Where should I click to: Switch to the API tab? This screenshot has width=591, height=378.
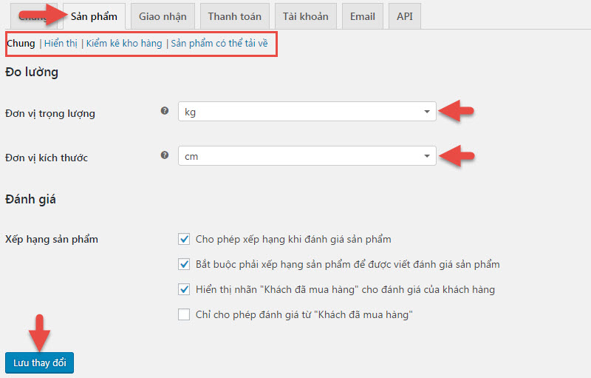405,16
